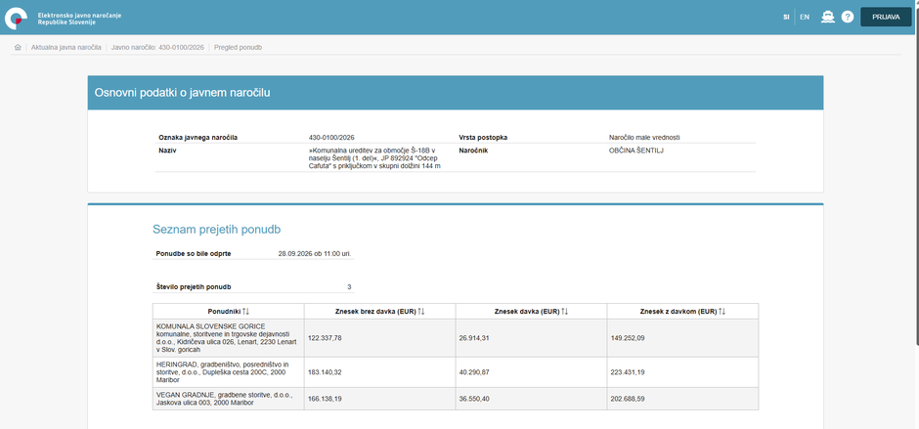919x429 pixels.
Task: Select Pregled ponudb breadcrumb
Action: click(x=238, y=48)
